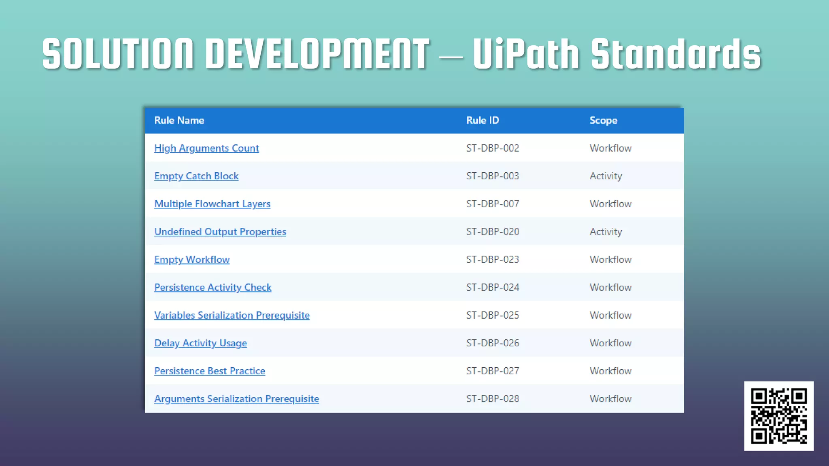Click the slide title SOLUTION DEVELOPMENT
The image size is (829, 466).
pos(236,54)
